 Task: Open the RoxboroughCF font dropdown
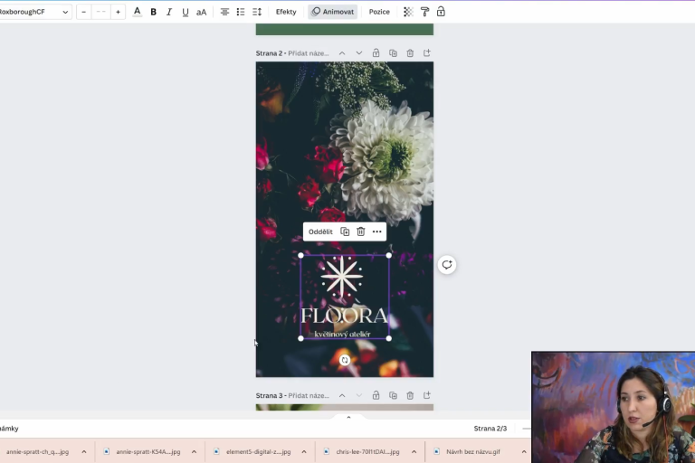pyautogui.click(x=34, y=12)
